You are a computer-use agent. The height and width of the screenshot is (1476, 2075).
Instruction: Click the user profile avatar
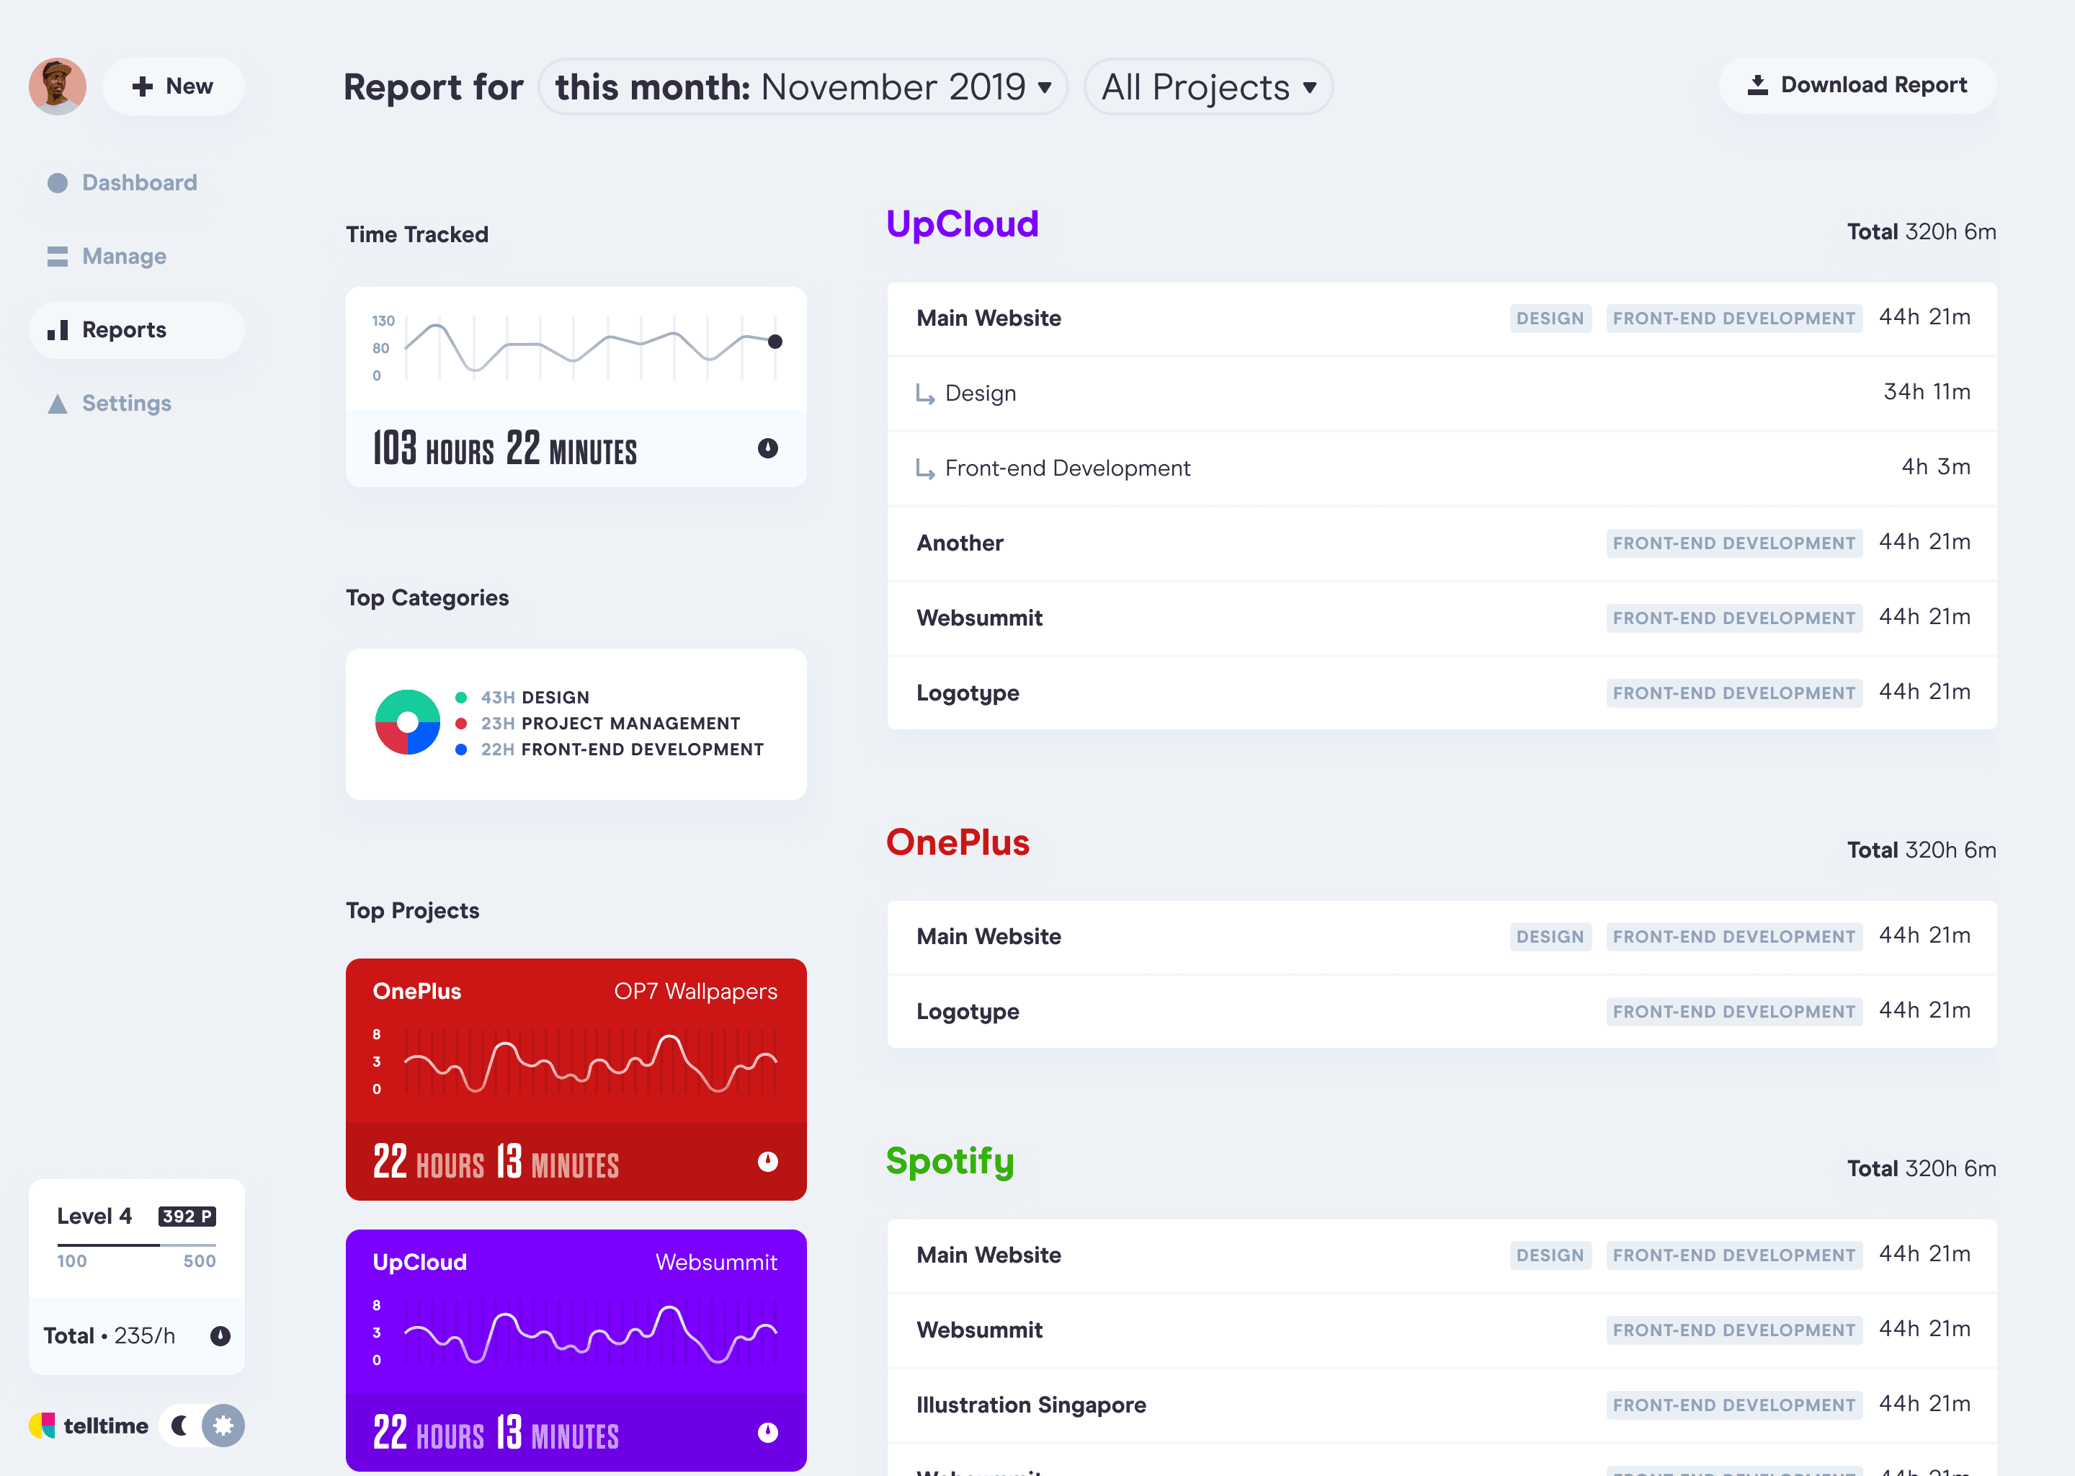[x=57, y=86]
